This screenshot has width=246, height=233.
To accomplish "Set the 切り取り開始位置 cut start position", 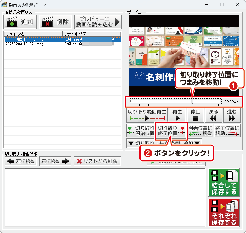I will pyautogui.click(x=141, y=131).
